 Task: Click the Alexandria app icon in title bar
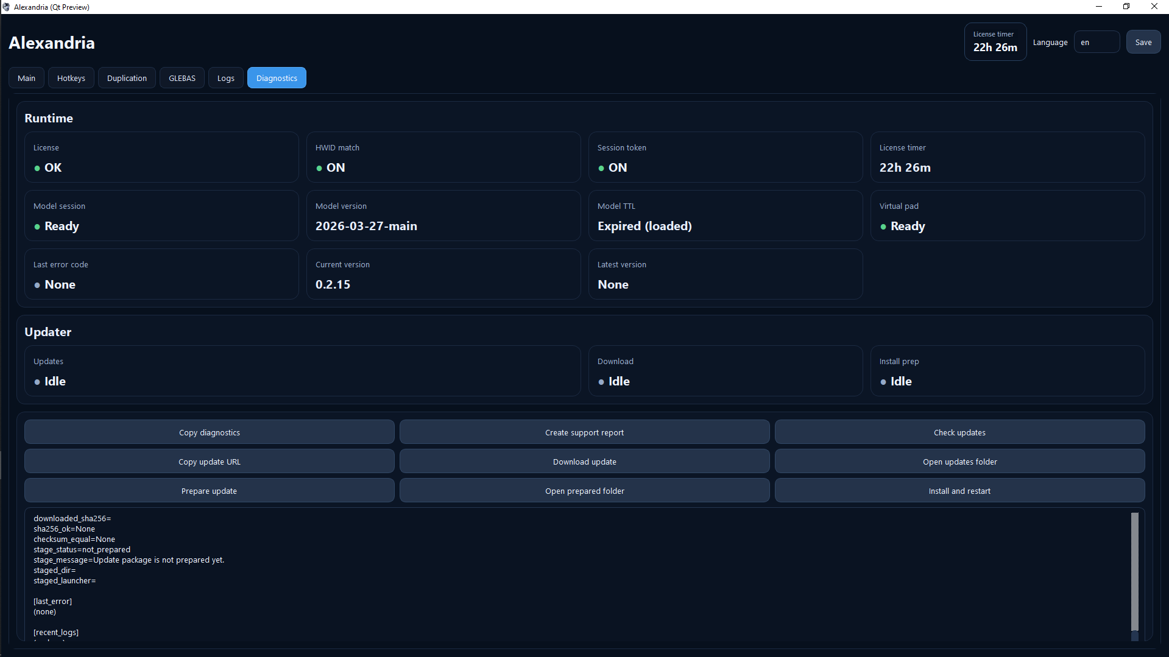(6, 7)
